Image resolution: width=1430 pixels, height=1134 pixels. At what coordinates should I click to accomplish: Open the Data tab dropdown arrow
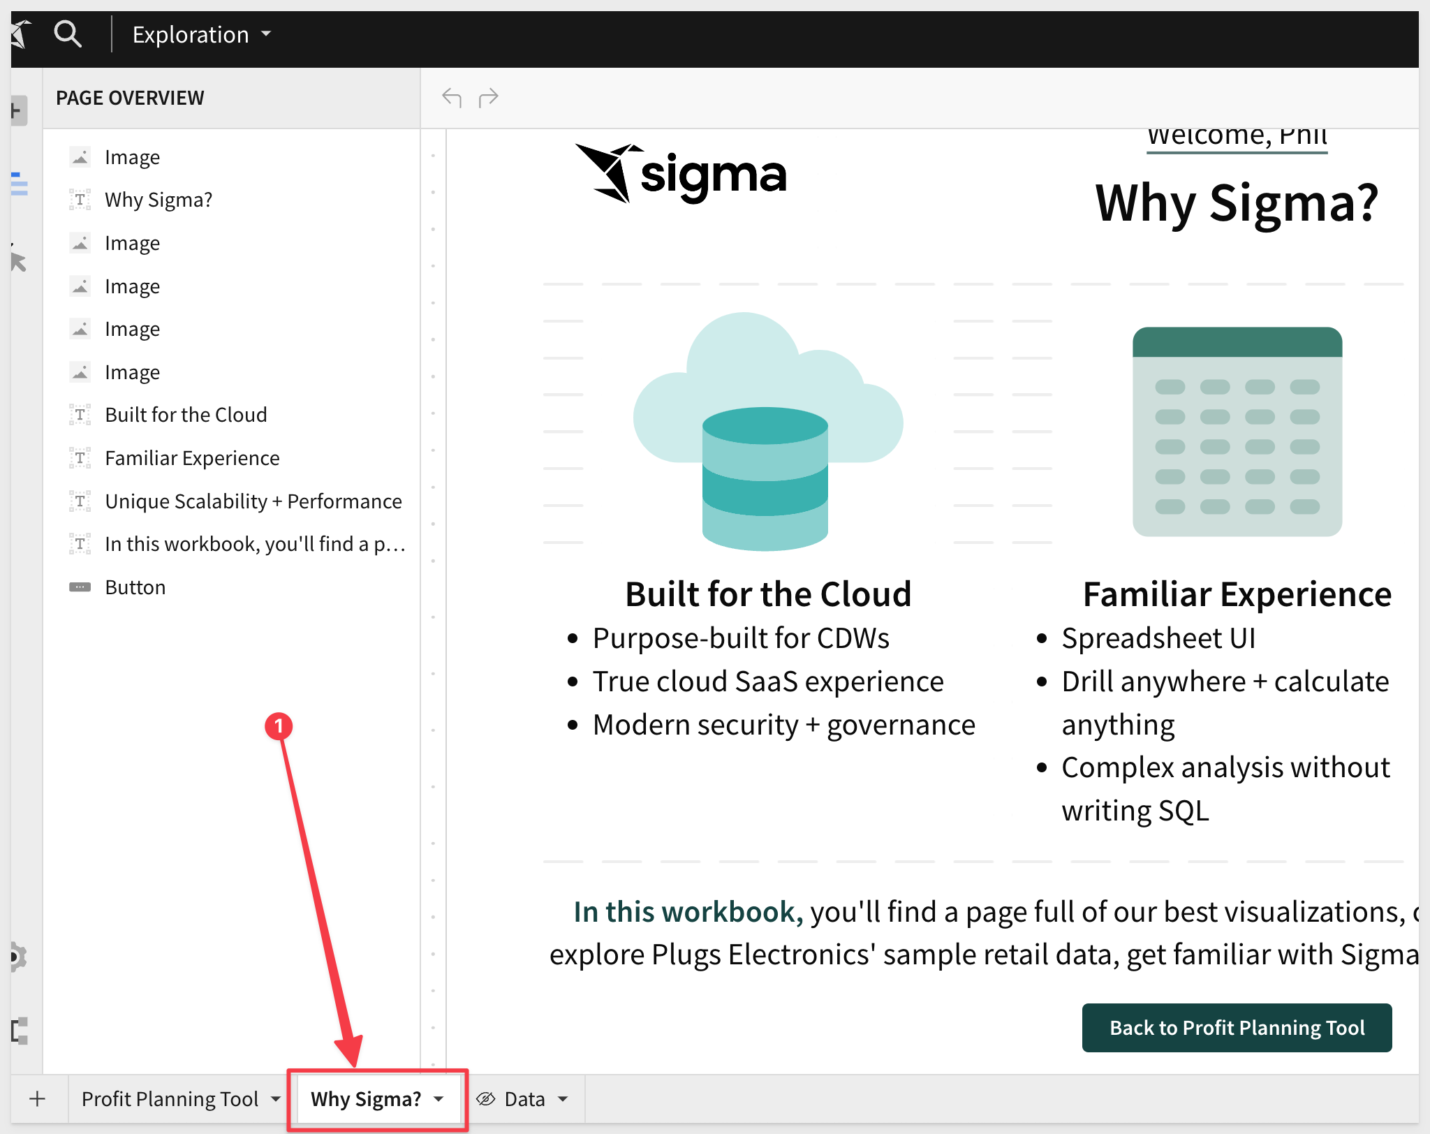[x=563, y=1099]
